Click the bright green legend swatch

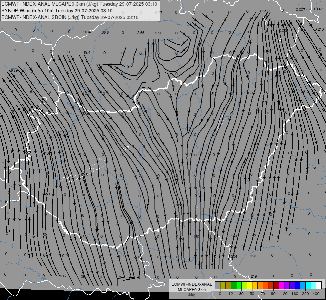(x=239, y=285)
